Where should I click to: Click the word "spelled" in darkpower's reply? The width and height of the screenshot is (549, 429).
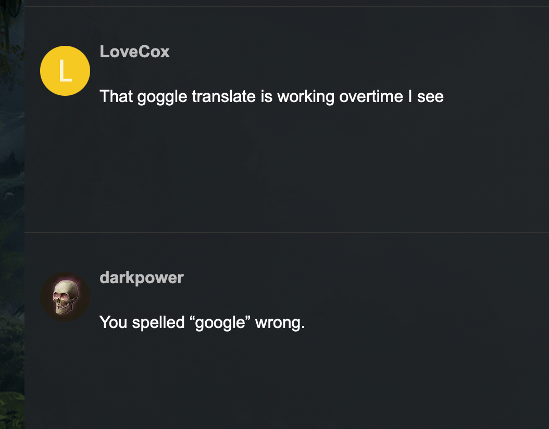point(158,323)
